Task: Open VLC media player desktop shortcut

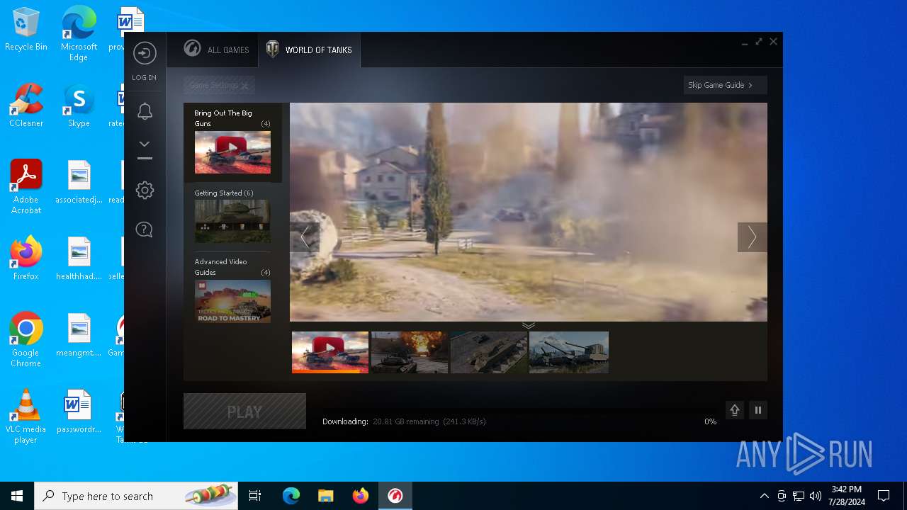Action: point(26,416)
